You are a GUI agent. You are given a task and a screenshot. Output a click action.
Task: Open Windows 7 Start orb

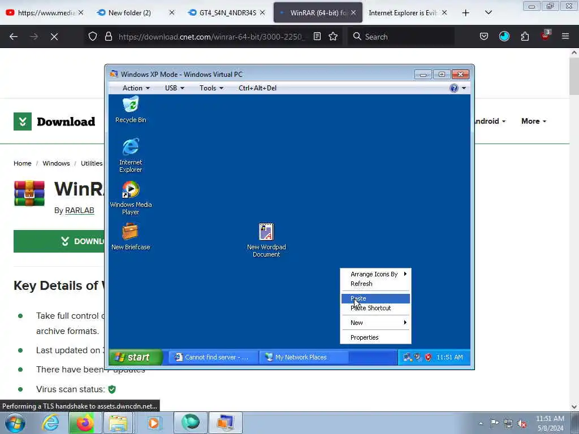15,423
